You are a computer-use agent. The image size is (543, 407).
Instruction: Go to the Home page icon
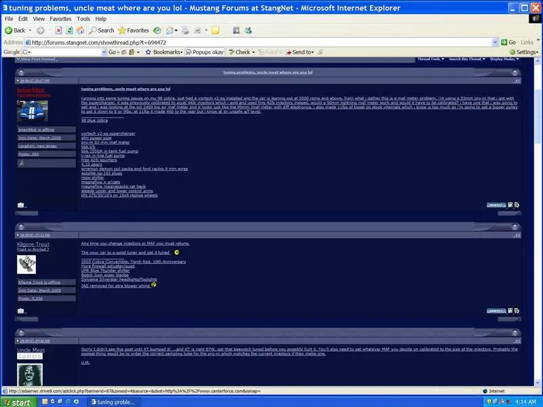point(80,31)
